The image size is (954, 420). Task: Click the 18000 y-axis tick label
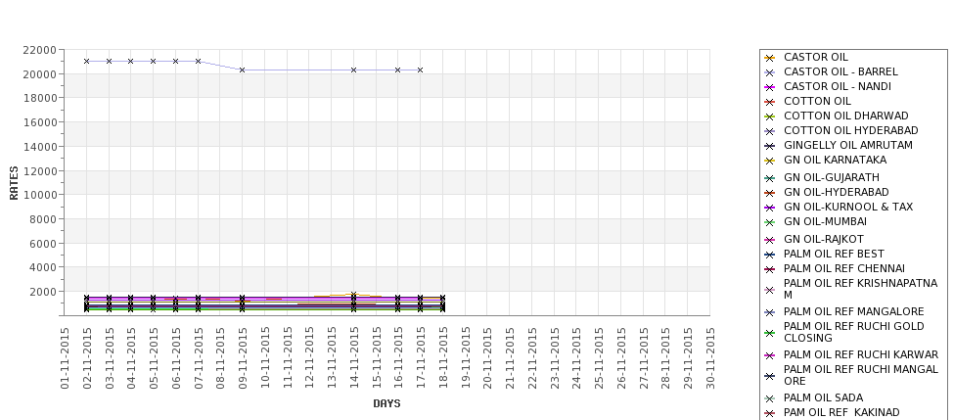point(40,98)
